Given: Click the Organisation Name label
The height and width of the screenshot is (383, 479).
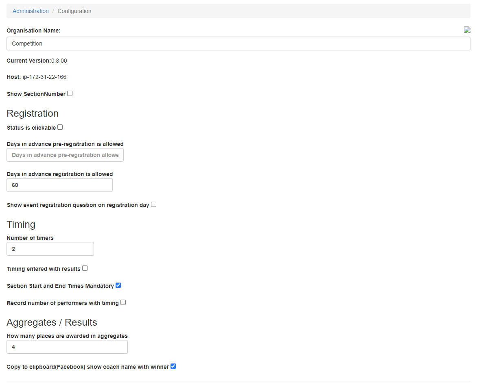Looking at the screenshot, I should (x=34, y=30).
